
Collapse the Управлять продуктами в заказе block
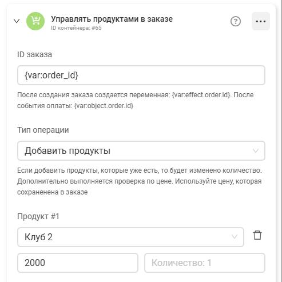click(17, 21)
